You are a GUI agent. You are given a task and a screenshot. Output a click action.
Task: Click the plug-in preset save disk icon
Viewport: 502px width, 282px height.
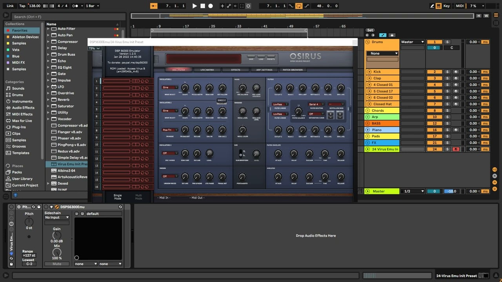click(82, 213)
